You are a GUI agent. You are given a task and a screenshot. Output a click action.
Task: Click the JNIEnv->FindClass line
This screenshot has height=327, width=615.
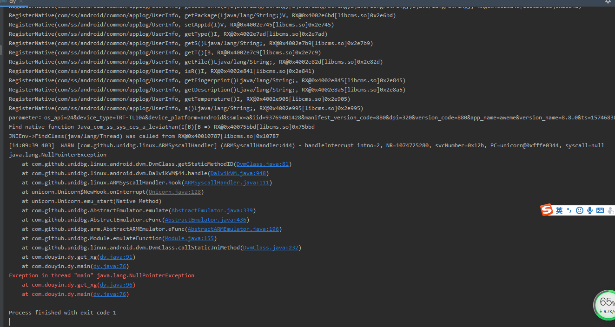click(144, 136)
